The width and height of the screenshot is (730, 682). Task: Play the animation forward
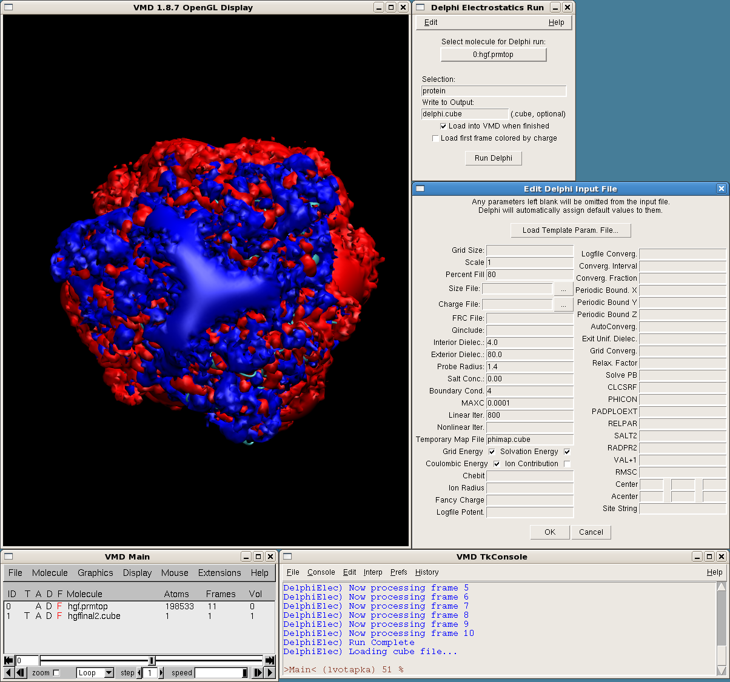(x=270, y=672)
